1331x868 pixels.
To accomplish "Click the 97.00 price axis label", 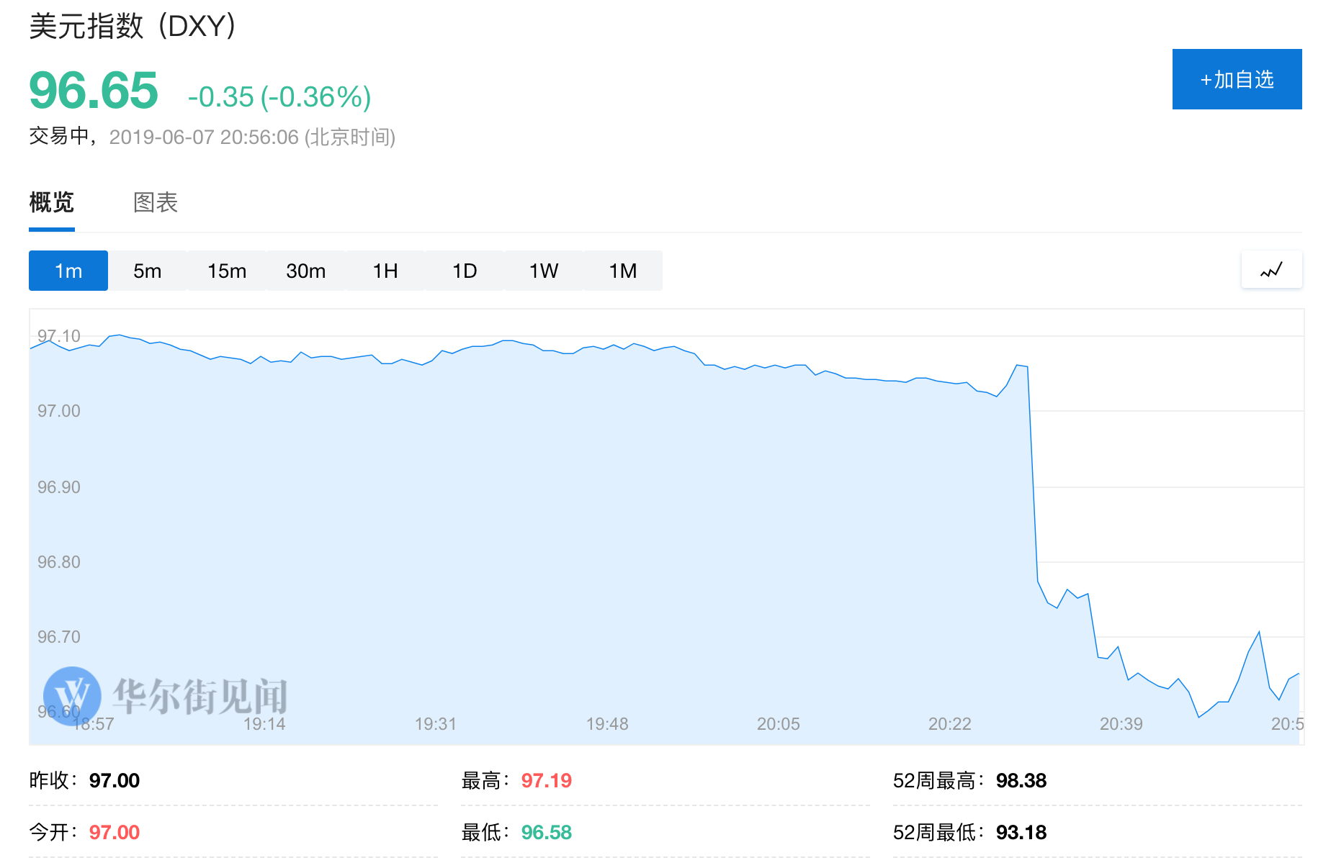I will click(x=59, y=411).
